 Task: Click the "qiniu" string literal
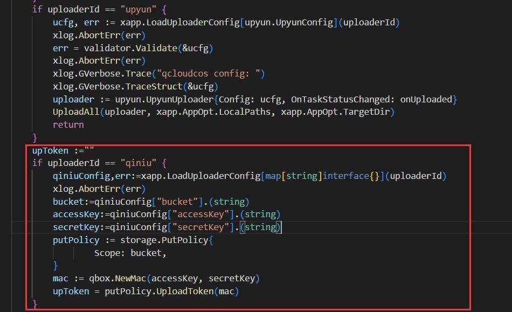(139, 163)
